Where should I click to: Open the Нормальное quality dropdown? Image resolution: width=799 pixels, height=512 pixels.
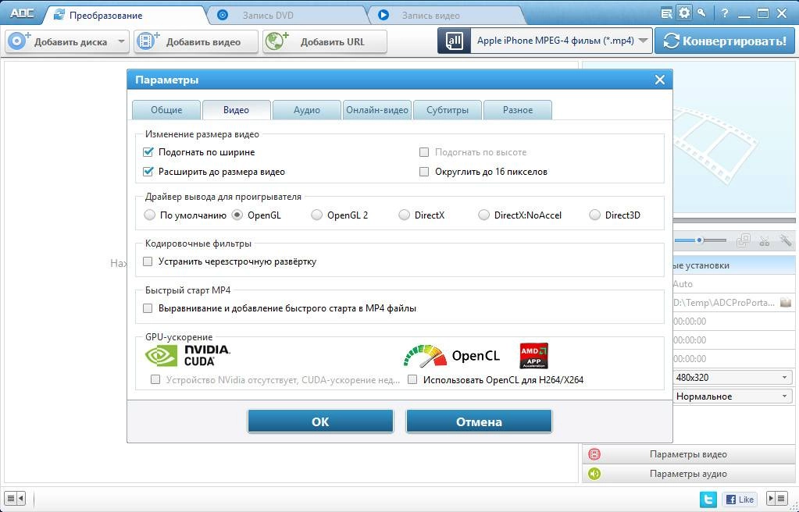(x=733, y=396)
